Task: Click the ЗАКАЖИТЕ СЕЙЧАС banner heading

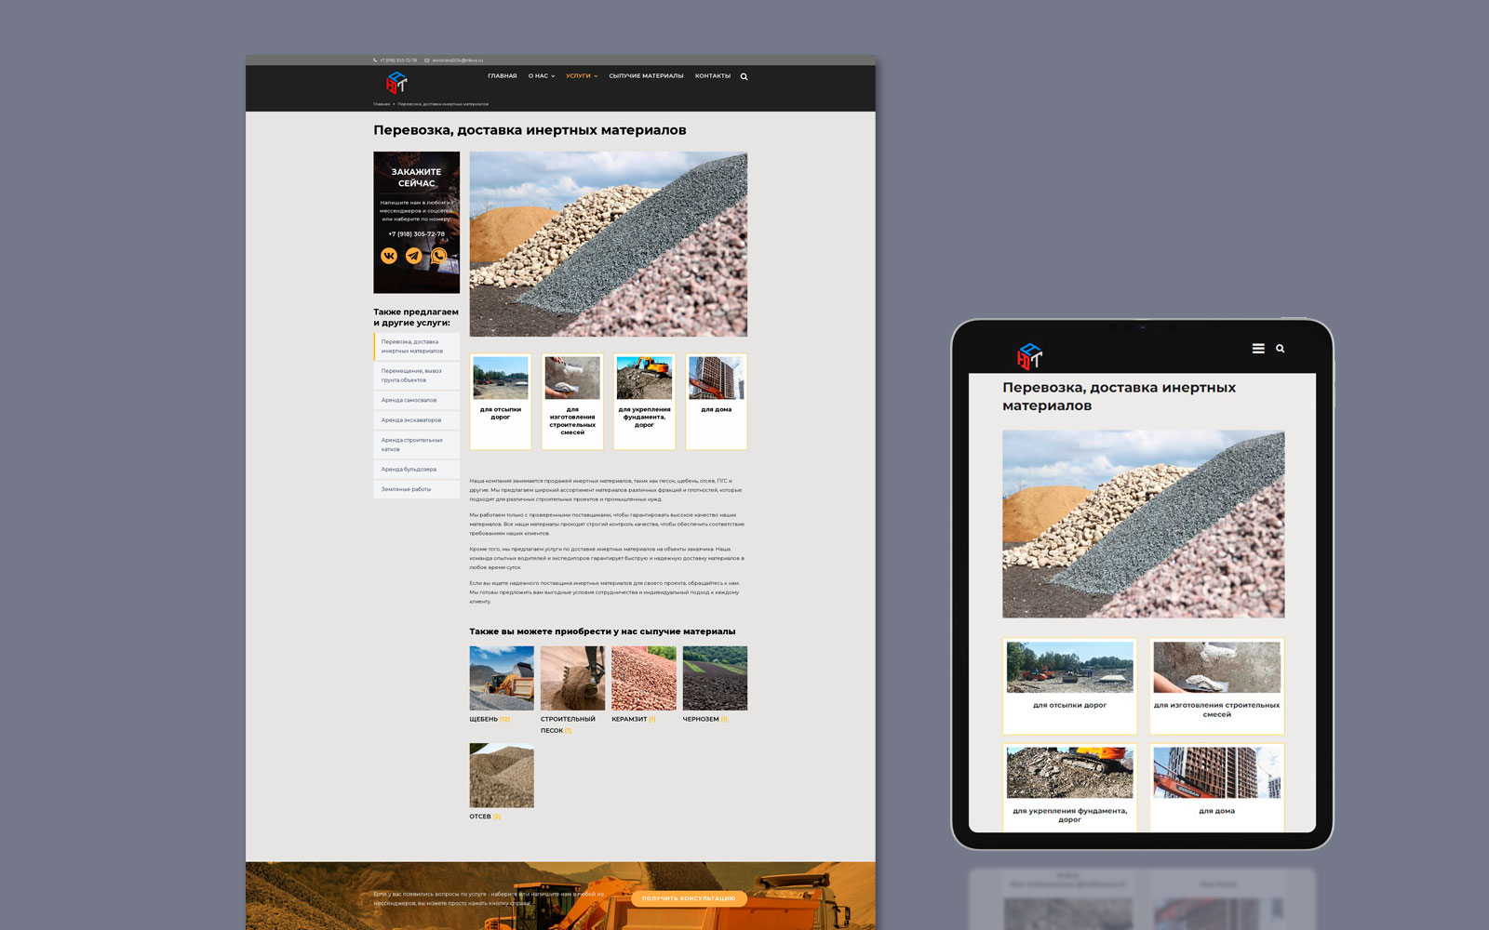Action: pos(417,178)
